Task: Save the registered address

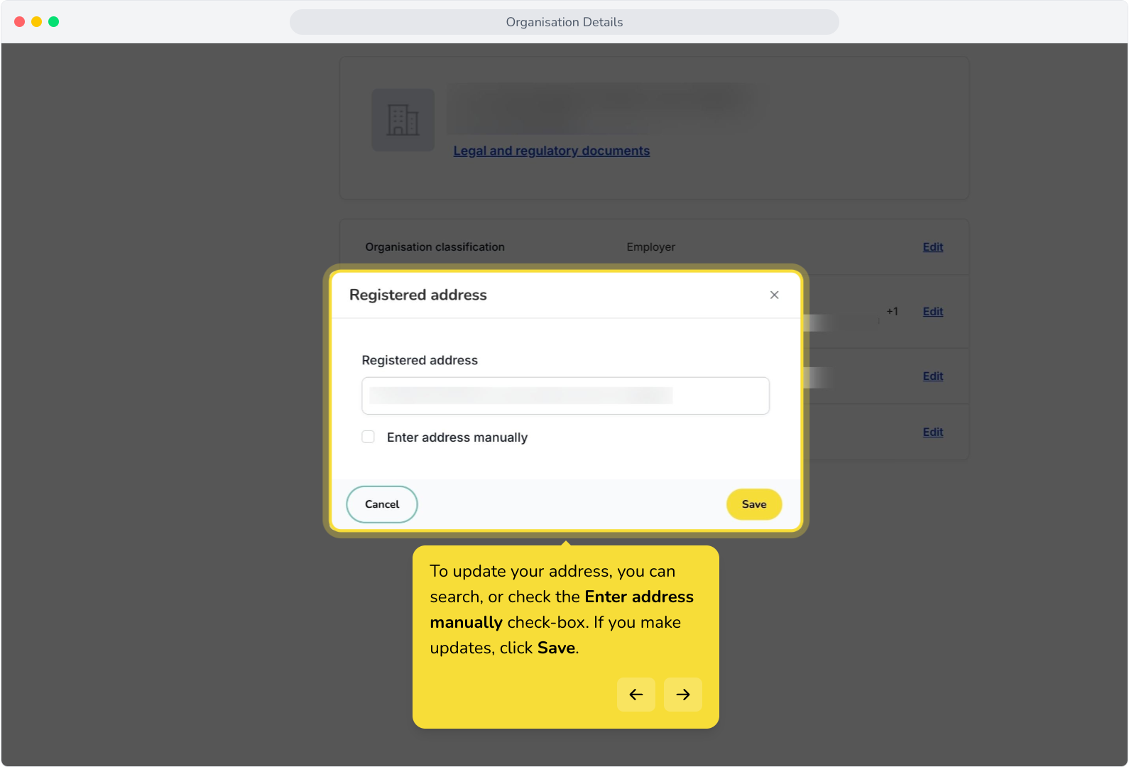Action: tap(754, 504)
